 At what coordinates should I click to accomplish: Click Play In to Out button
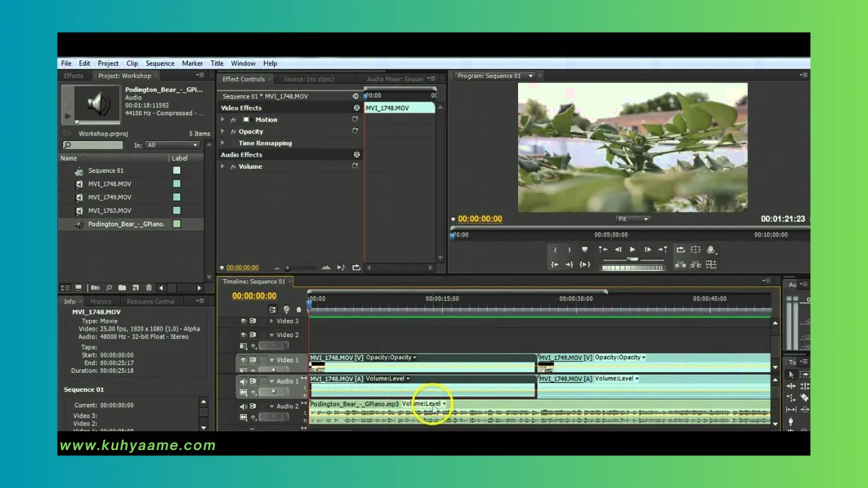pyautogui.click(x=585, y=264)
